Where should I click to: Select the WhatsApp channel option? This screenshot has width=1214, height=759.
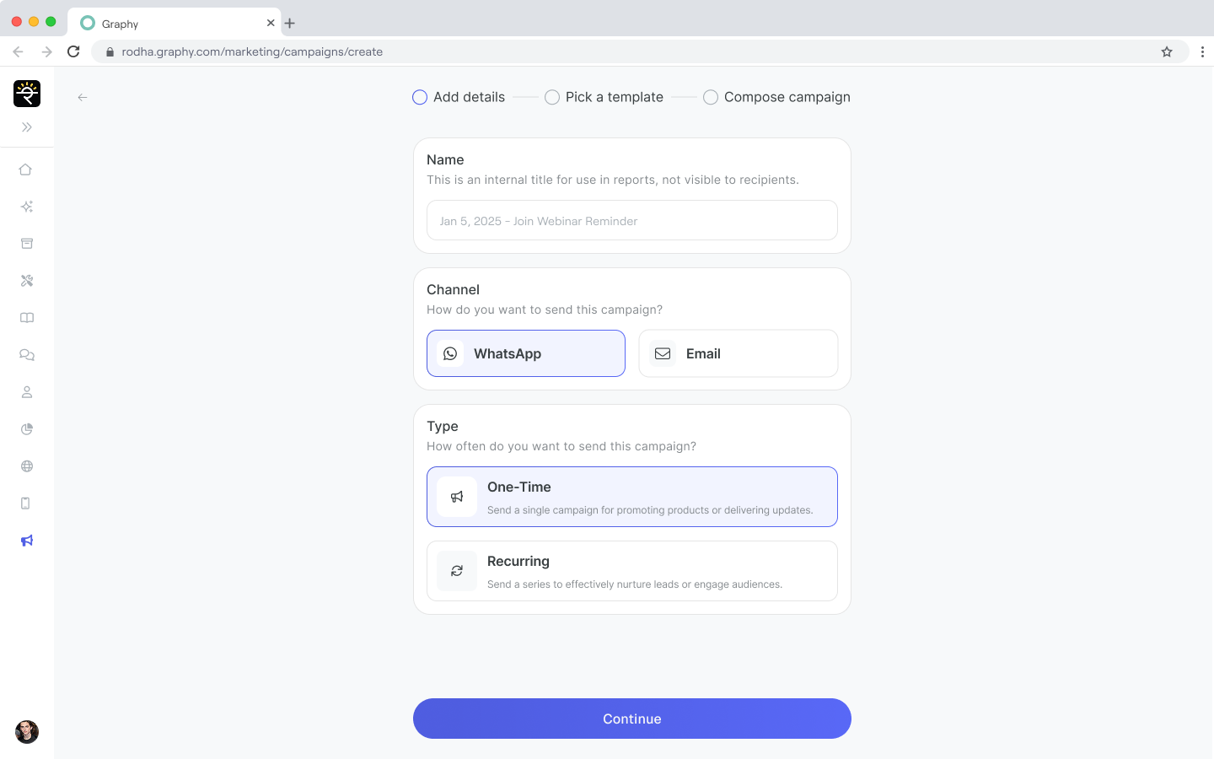point(525,353)
